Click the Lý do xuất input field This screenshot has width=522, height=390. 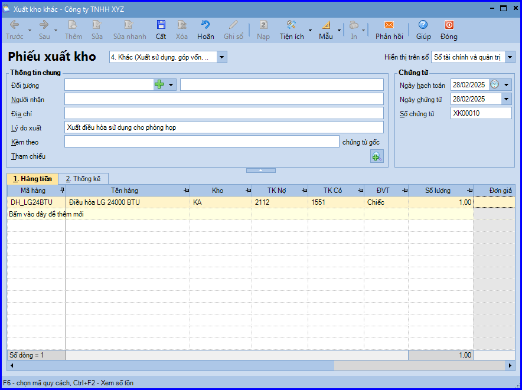coord(224,127)
